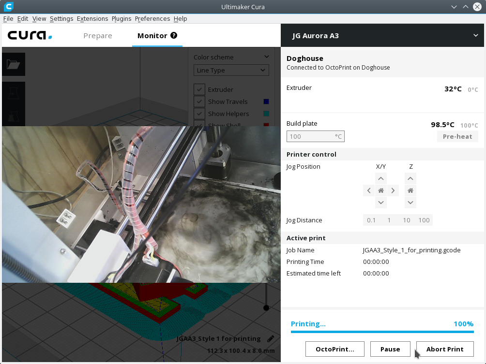Move the Z axis down using the down arrow

pyautogui.click(x=410, y=202)
